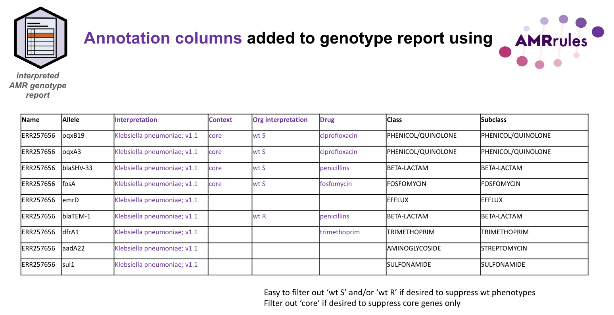
Task: Click the hexagon genotype report icon
Action: (41, 38)
